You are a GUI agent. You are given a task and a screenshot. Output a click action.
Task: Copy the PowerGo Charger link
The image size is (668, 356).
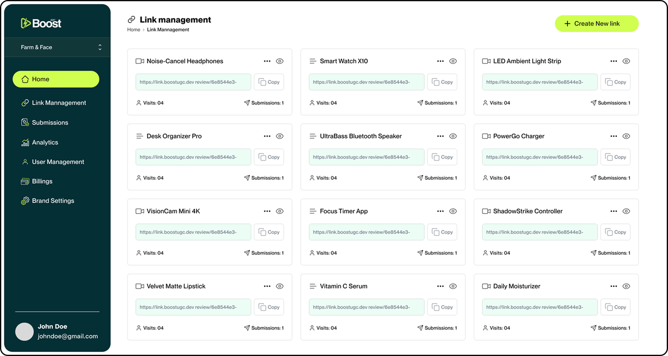(615, 157)
